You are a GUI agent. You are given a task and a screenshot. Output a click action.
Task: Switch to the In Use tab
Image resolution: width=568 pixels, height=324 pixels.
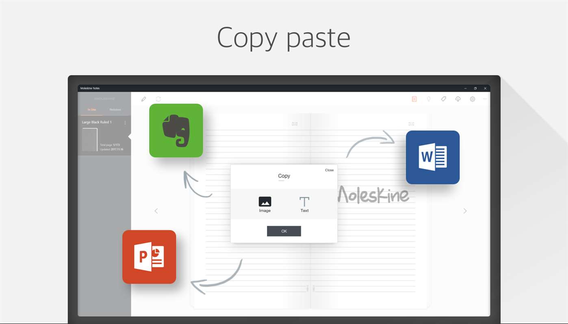(x=92, y=110)
